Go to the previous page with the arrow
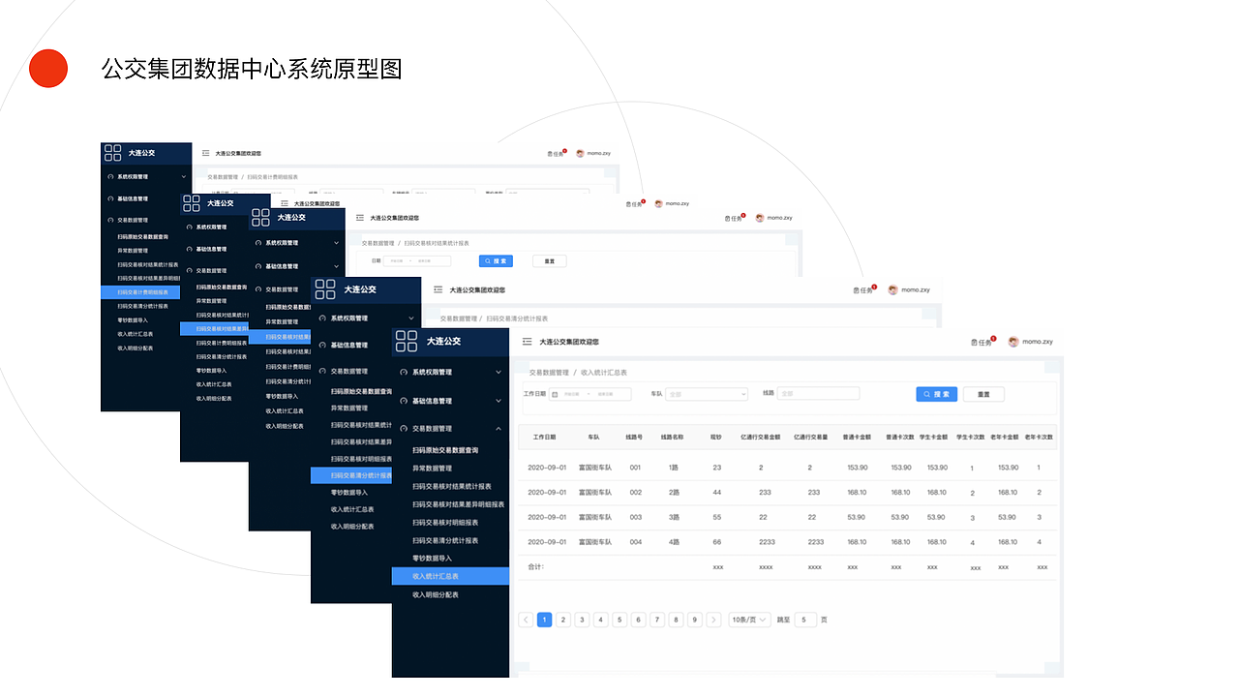The image size is (1239, 697). [x=526, y=620]
